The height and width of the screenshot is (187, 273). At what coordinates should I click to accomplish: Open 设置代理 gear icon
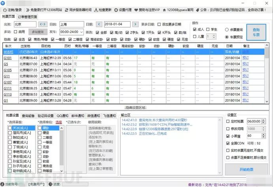[116, 10]
